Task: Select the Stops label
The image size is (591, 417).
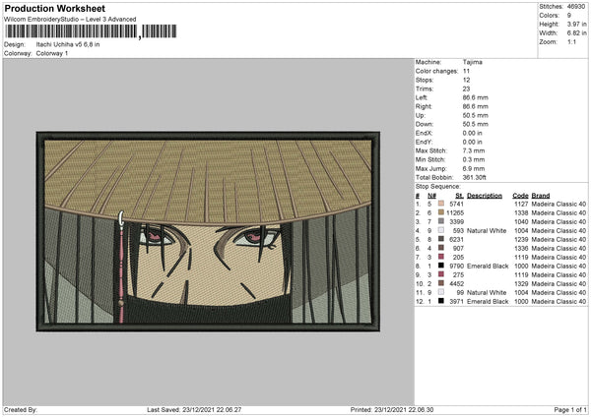Action: (x=425, y=80)
